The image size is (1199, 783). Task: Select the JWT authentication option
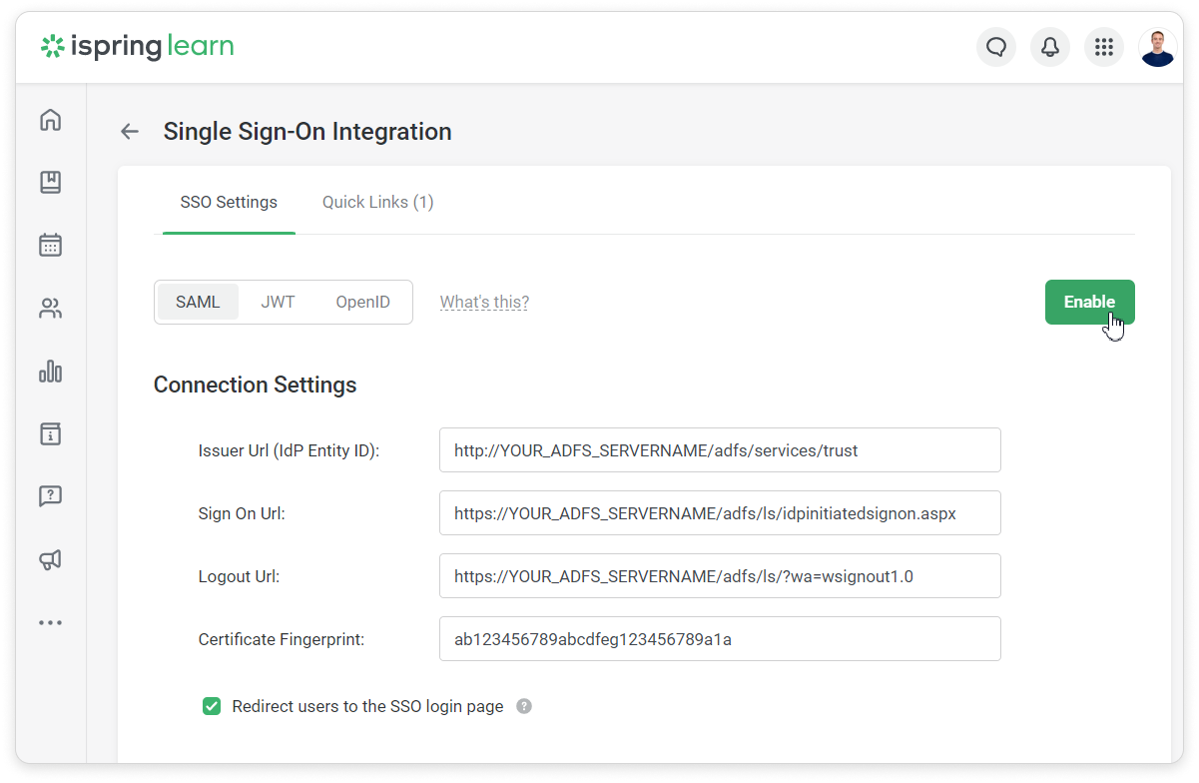278,302
